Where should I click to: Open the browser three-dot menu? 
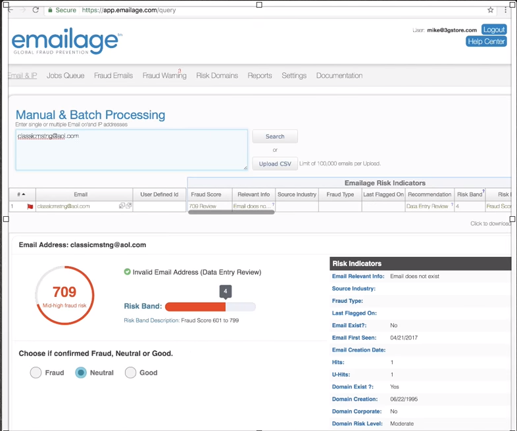point(505,10)
